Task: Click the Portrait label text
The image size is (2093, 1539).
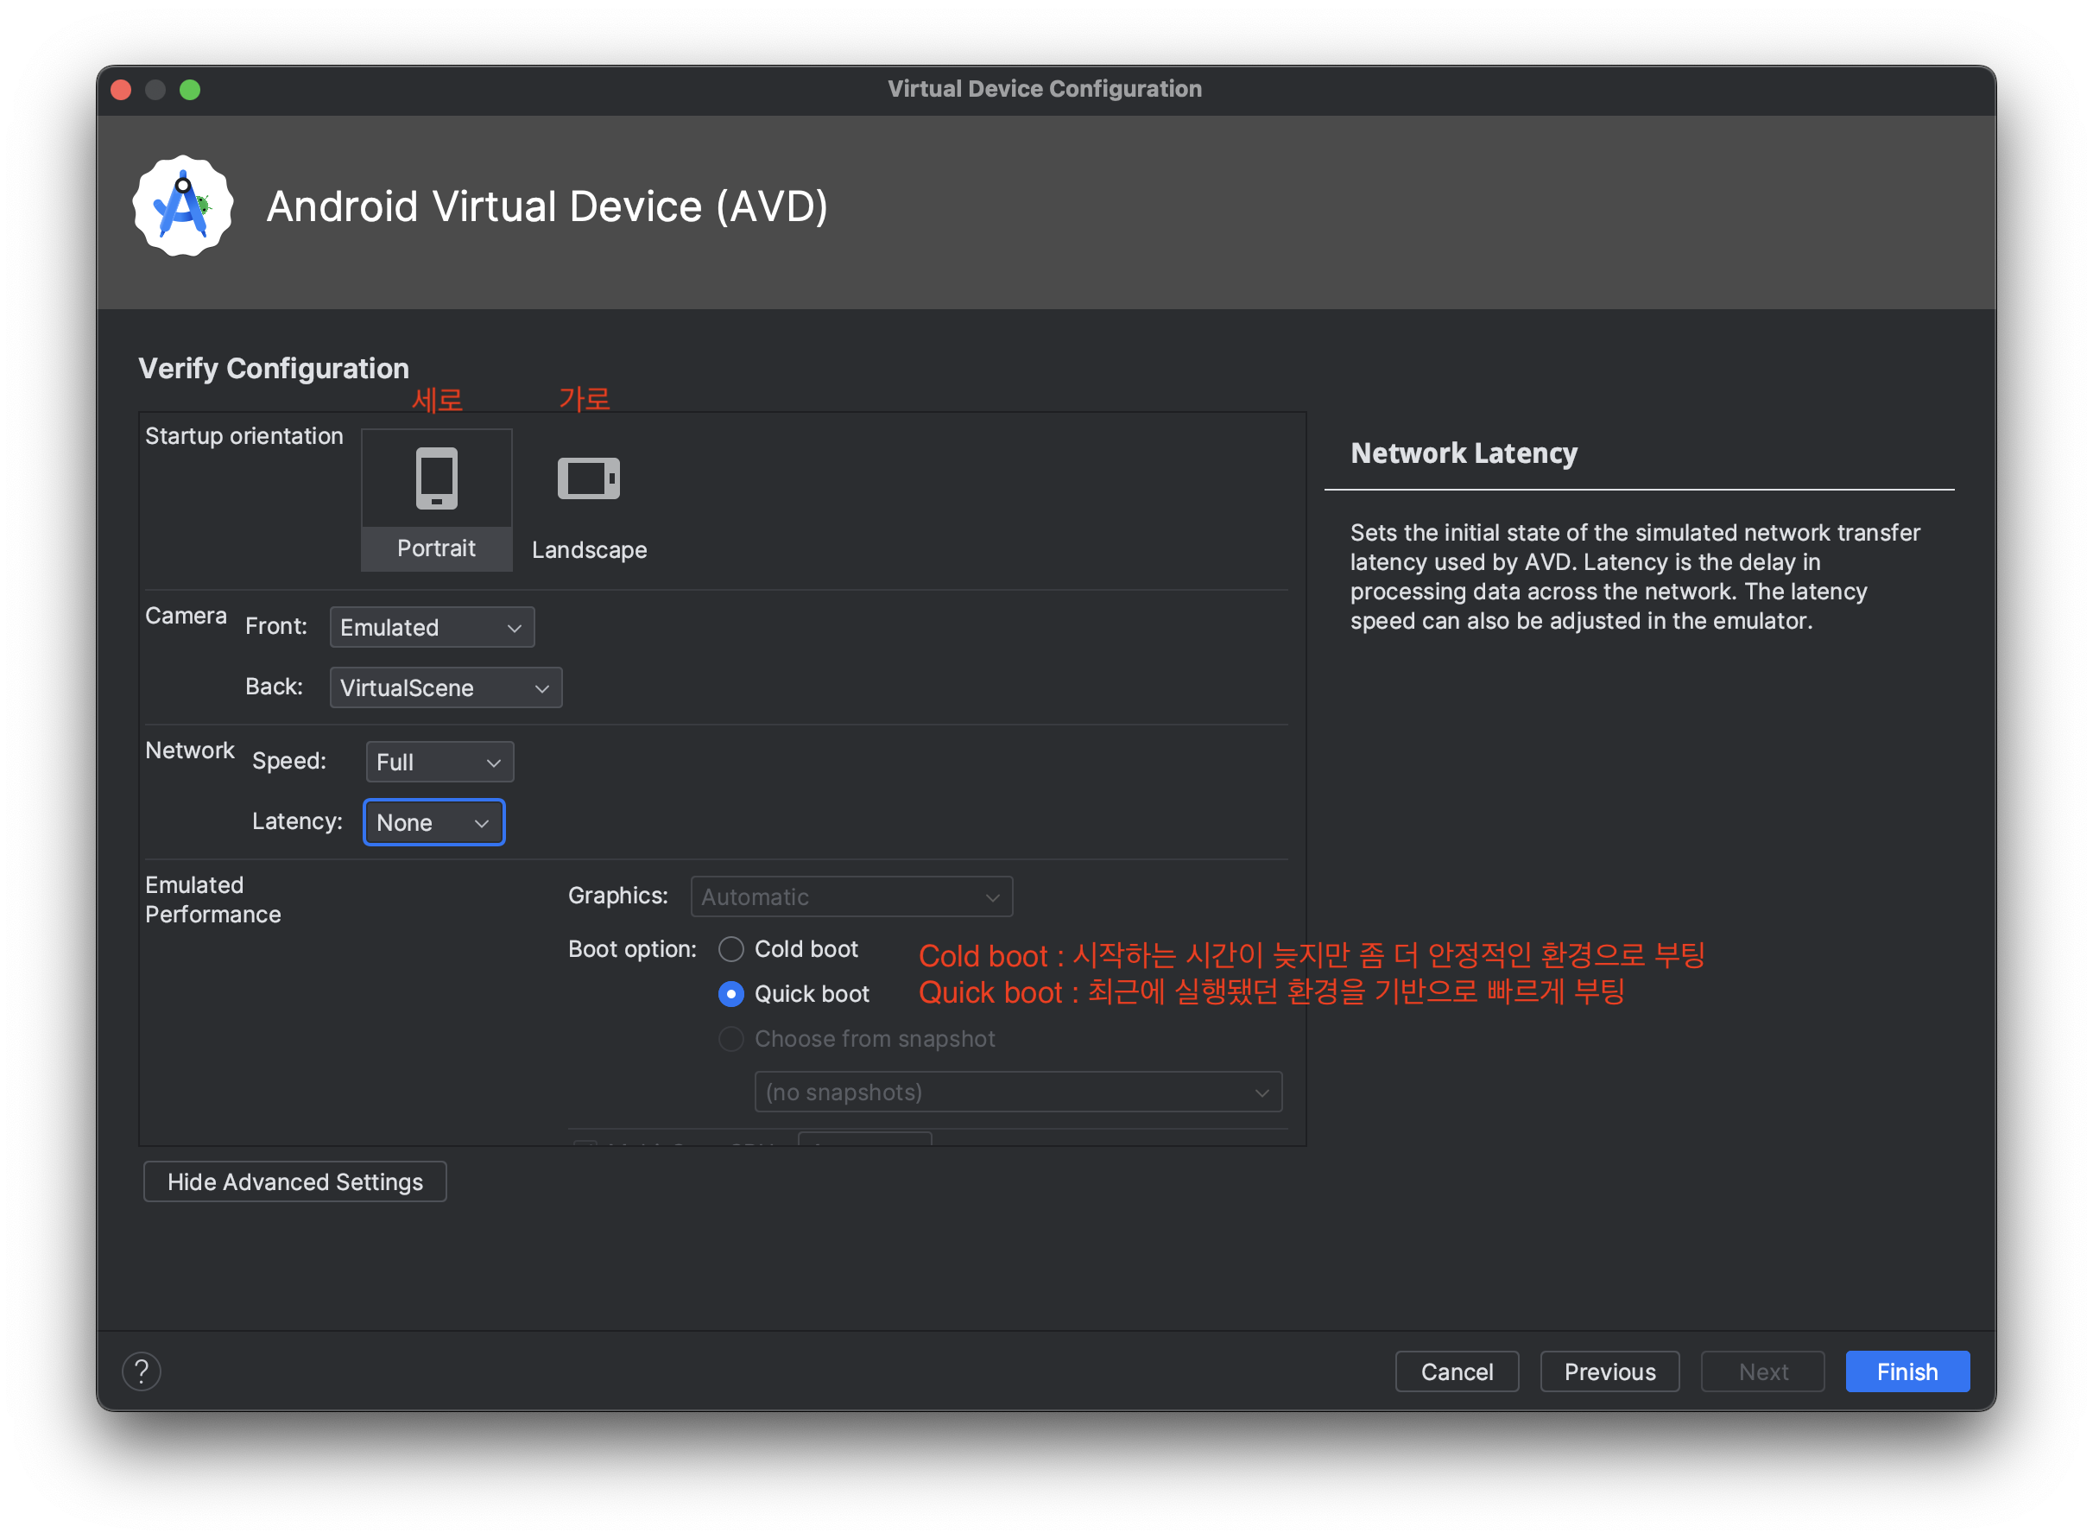Action: (x=436, y=548)
